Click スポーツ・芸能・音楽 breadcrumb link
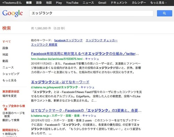The image size is (174, 137). click(65, 116)
